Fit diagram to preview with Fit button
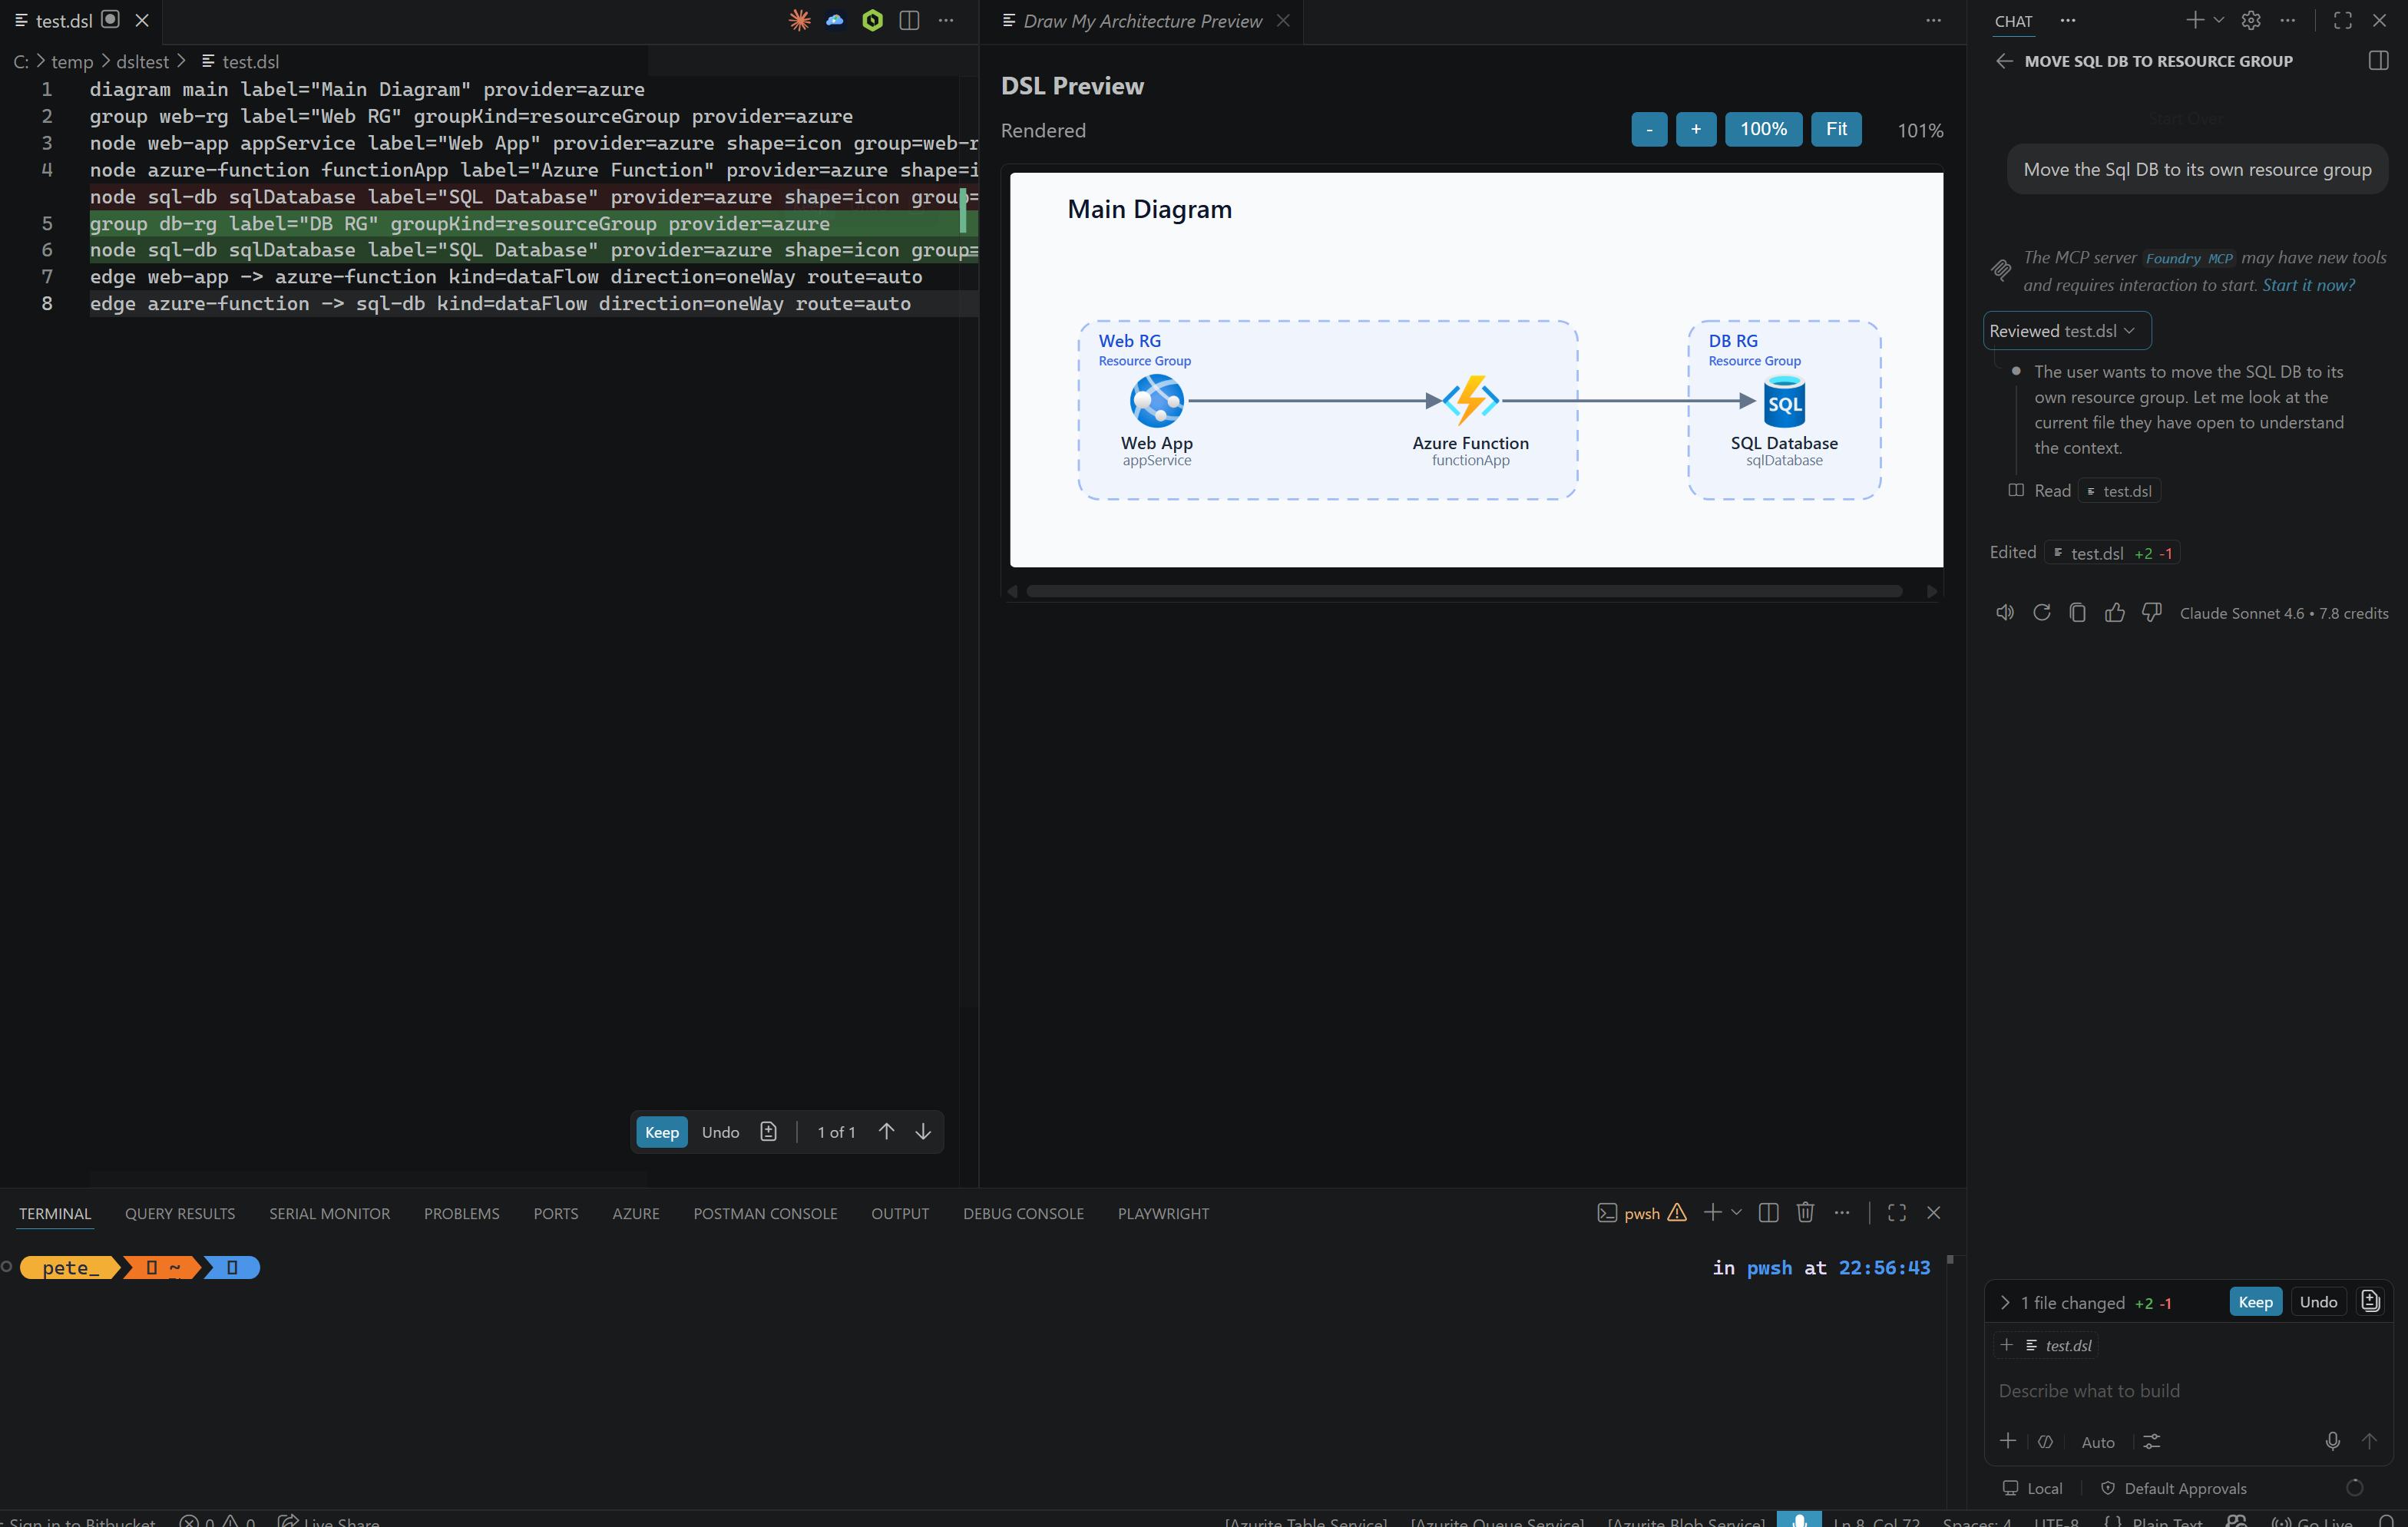The height and width of the screenshot is (1527, 2408). point(1836,129)
